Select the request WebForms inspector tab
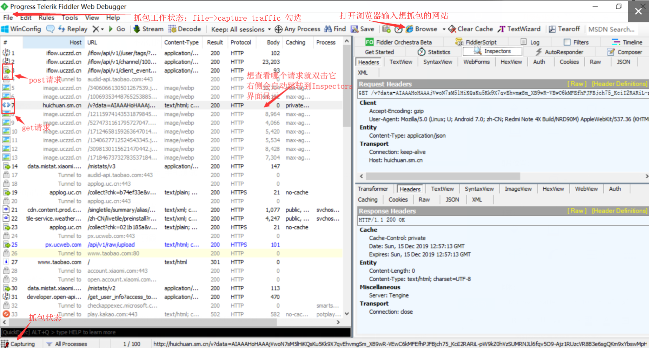Screen dimensions: 649x348 pos(476,62)
